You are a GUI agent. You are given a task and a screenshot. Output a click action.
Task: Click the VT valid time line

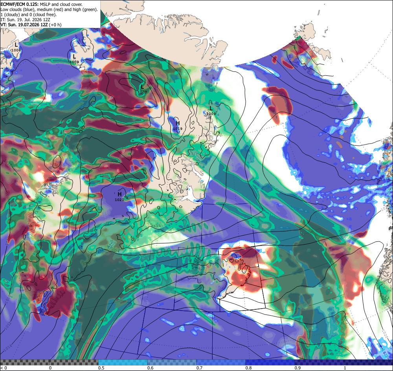31,24
